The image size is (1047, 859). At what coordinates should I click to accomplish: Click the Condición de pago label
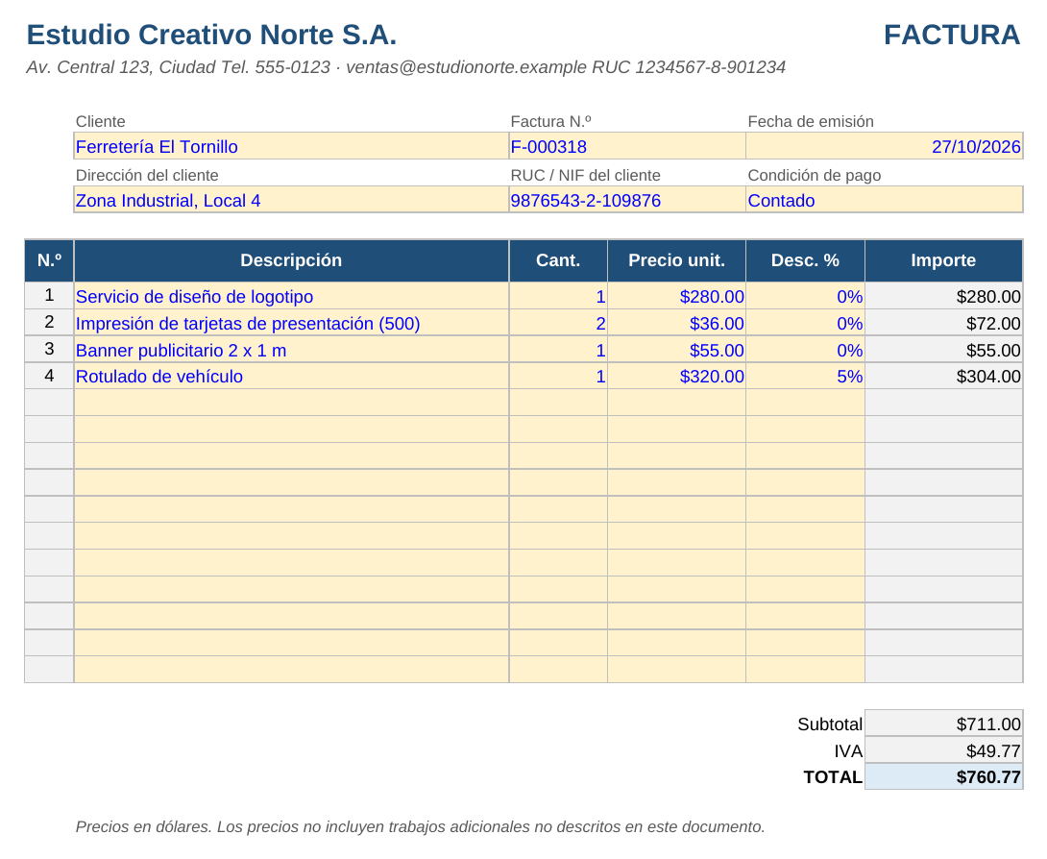tap(814, 176)
